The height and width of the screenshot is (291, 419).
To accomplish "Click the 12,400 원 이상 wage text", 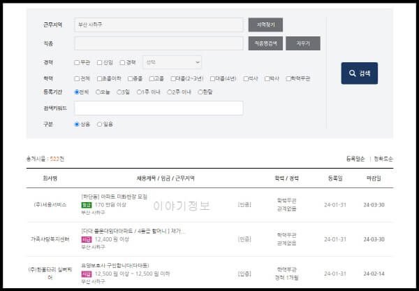I will 112,239.
